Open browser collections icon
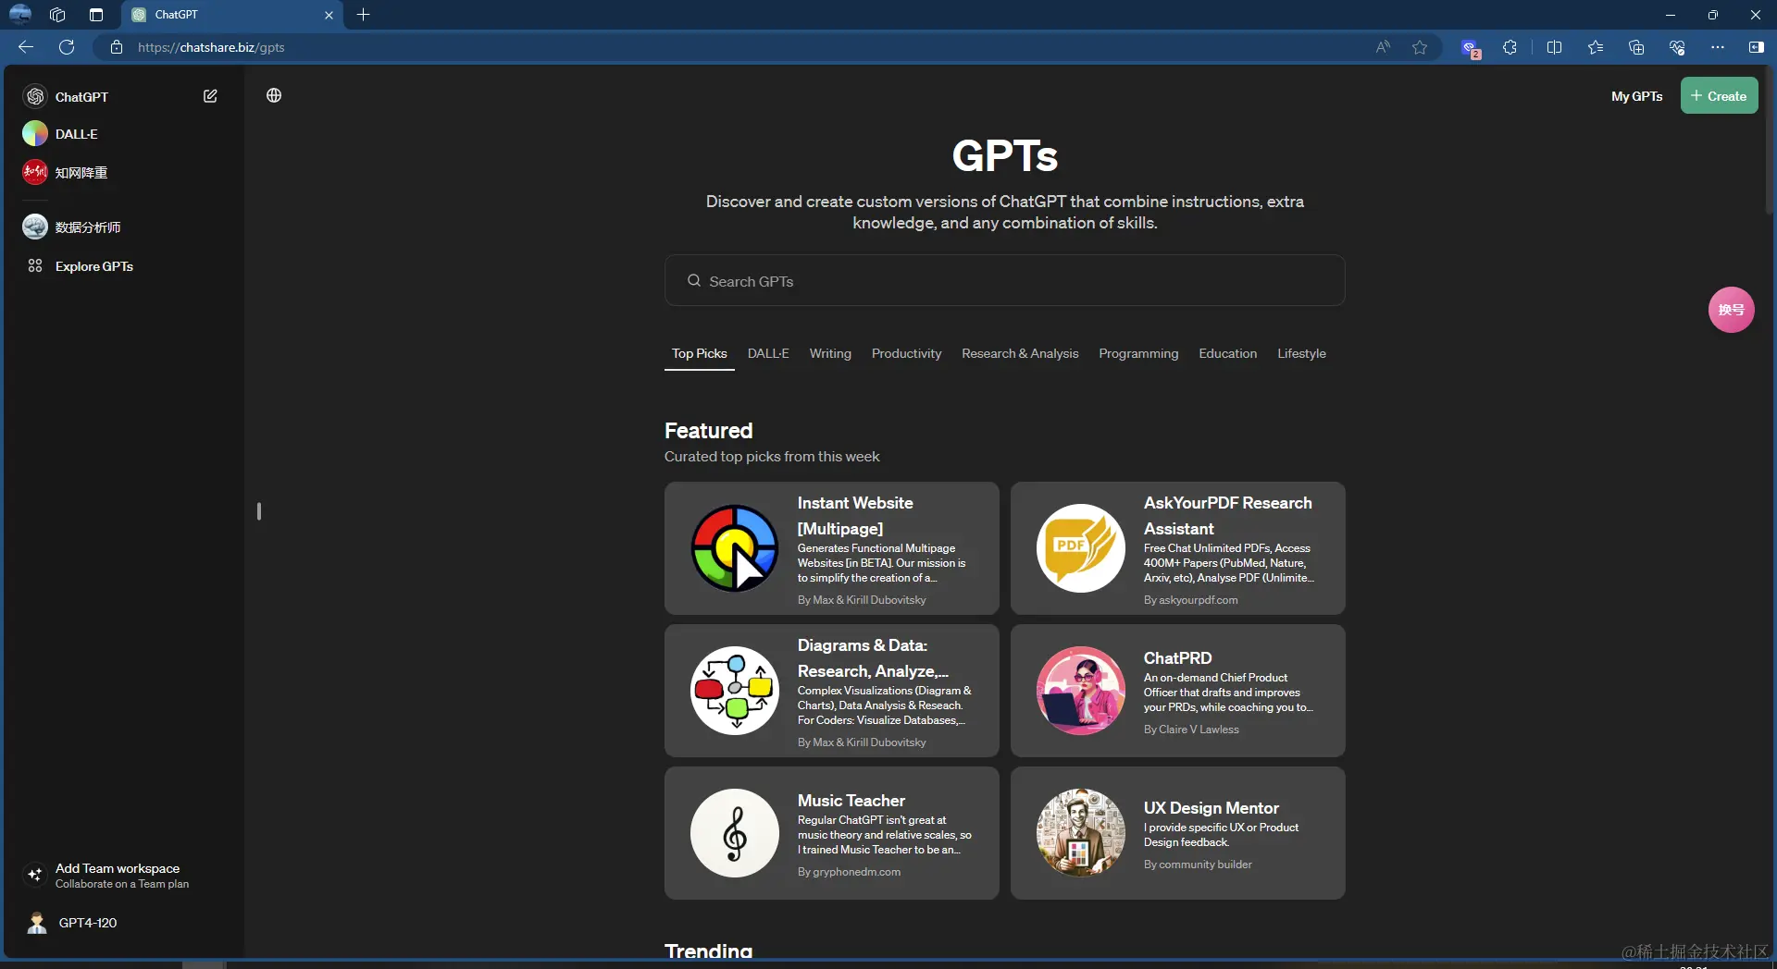The image size is (1777, 969). 1636,47
